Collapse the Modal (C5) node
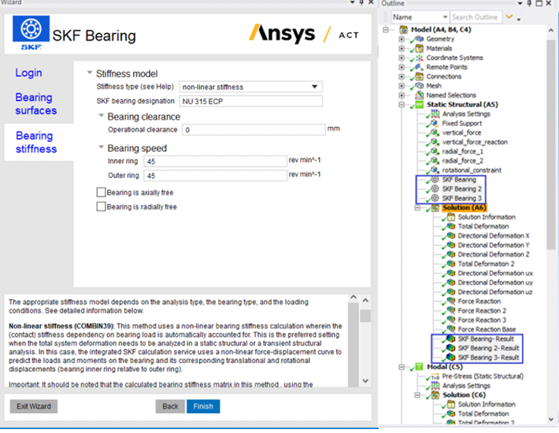Image resolution: width=559 pixels, height=433 pixels. pos(402,367)
